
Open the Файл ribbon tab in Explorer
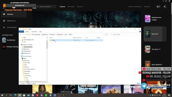(21, 32)
